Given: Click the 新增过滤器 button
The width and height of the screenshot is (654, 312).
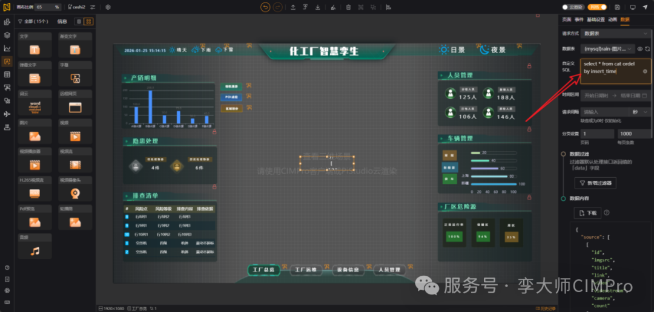Looking at the screenshot, I should tap(595, 183).
